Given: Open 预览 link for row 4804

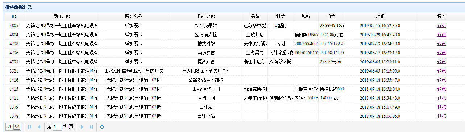Looking at the screenshot, I should 441,35.
